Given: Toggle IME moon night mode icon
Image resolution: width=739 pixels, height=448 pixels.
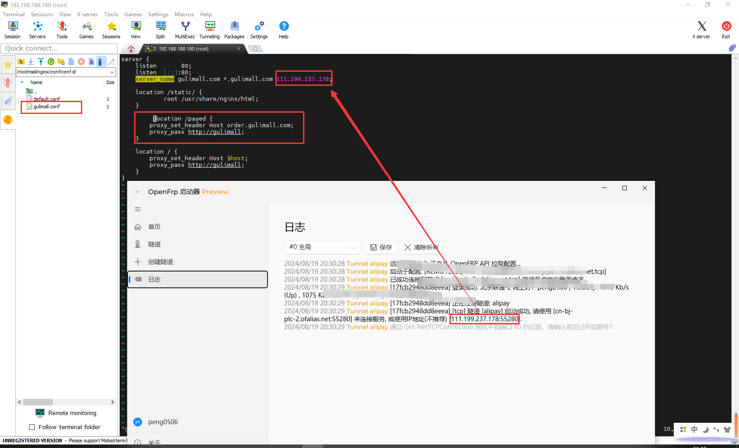Looking at the screenshot, I should point(705,430).
